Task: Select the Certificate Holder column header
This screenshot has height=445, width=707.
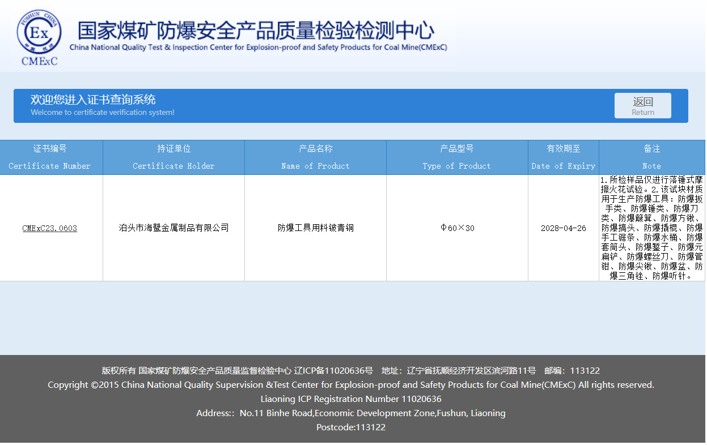Action: (x=173, y=157)
